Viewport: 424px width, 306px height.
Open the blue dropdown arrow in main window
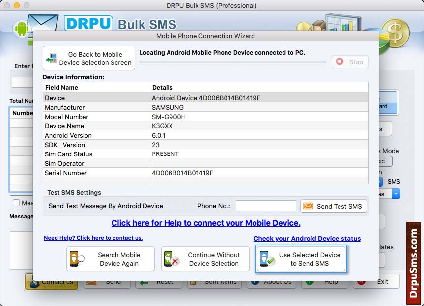click(396, 194)
